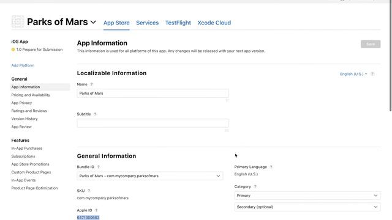Open In-App Purchases
Viewport: 392px width, 220px height.
[27, 148]
